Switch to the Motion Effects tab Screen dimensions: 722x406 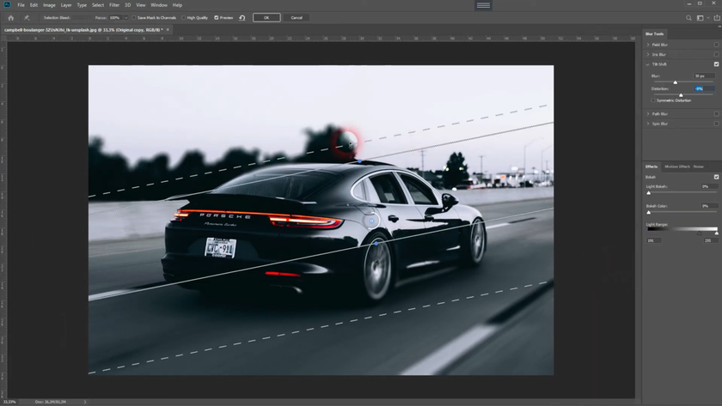pos(677,167)
